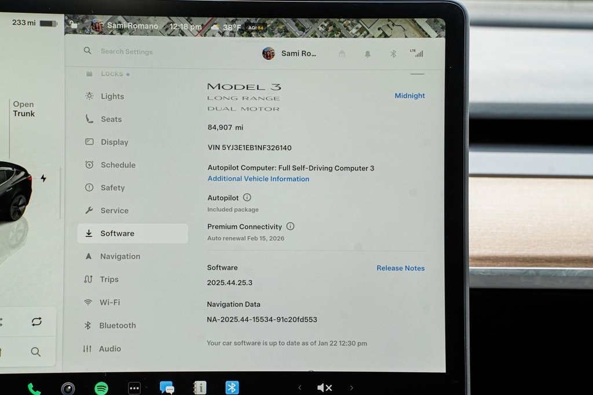Increase volume with the right chevron

(351, 387)
